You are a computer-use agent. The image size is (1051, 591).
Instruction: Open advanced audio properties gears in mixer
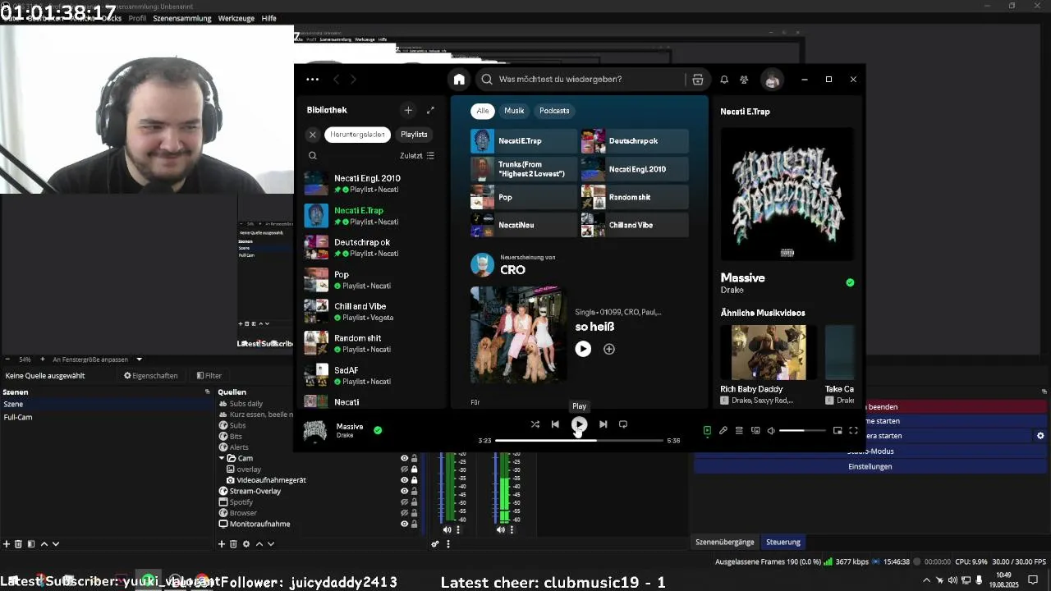click(x=435, y=543)
